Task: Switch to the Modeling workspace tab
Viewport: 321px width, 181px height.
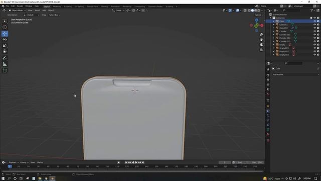Action: (x=57, y=7)
